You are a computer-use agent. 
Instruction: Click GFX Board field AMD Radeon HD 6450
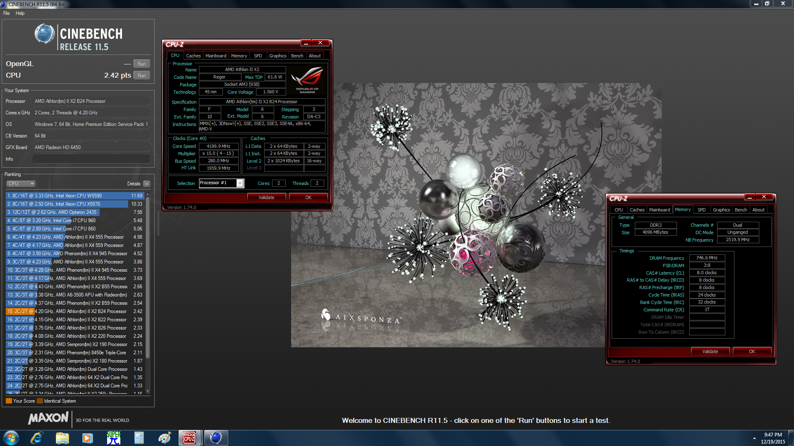[91, 147]
